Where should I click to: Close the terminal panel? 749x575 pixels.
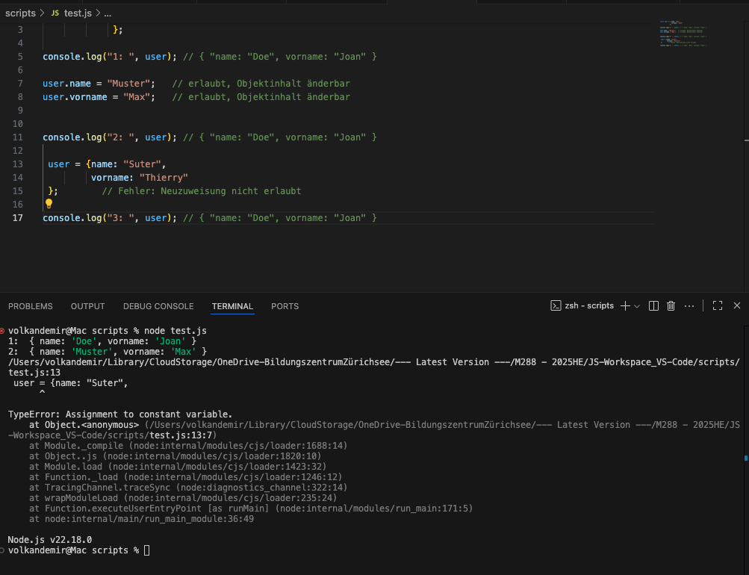click(736, 305)
